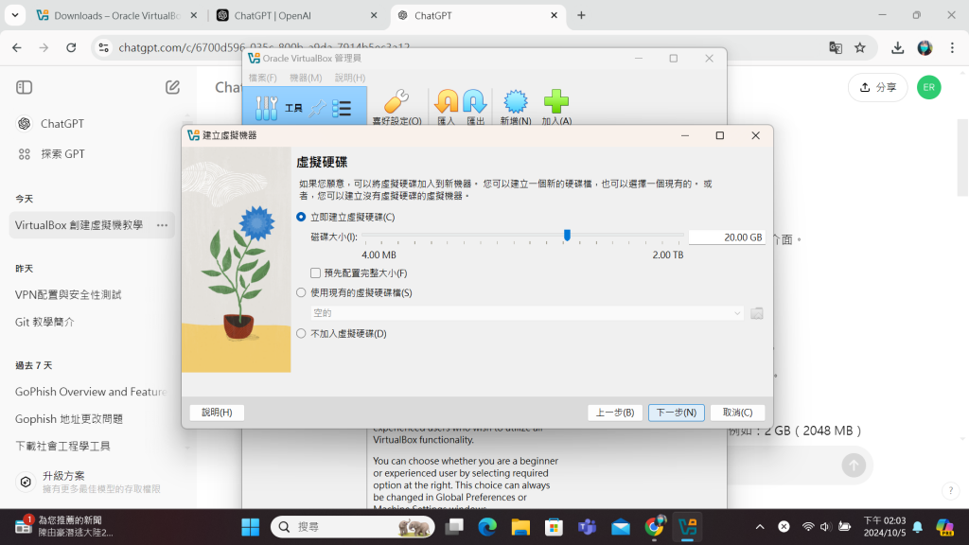Viewport: 969px width, 545px height.
Task: Go back in browser history
Action: point(17,47)
